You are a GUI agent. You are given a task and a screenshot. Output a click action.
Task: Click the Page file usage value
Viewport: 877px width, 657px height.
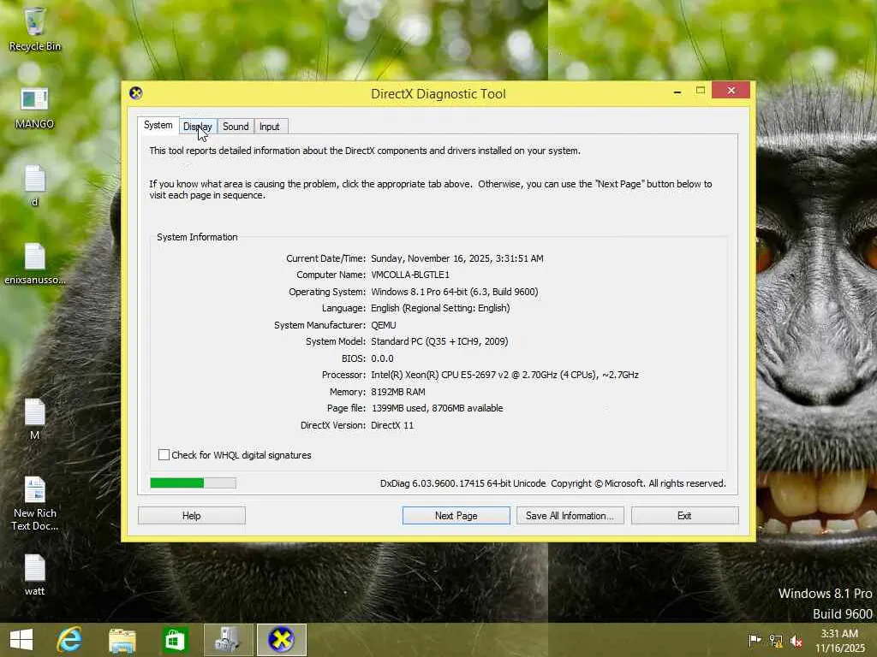[x=437, y=408]
